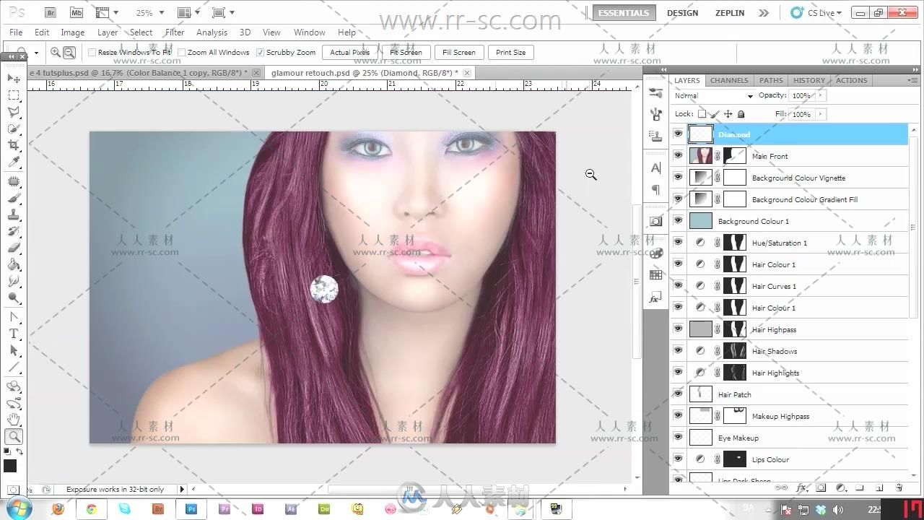
Task: Click the Zoom Out option icon
Action: (69, 52)
